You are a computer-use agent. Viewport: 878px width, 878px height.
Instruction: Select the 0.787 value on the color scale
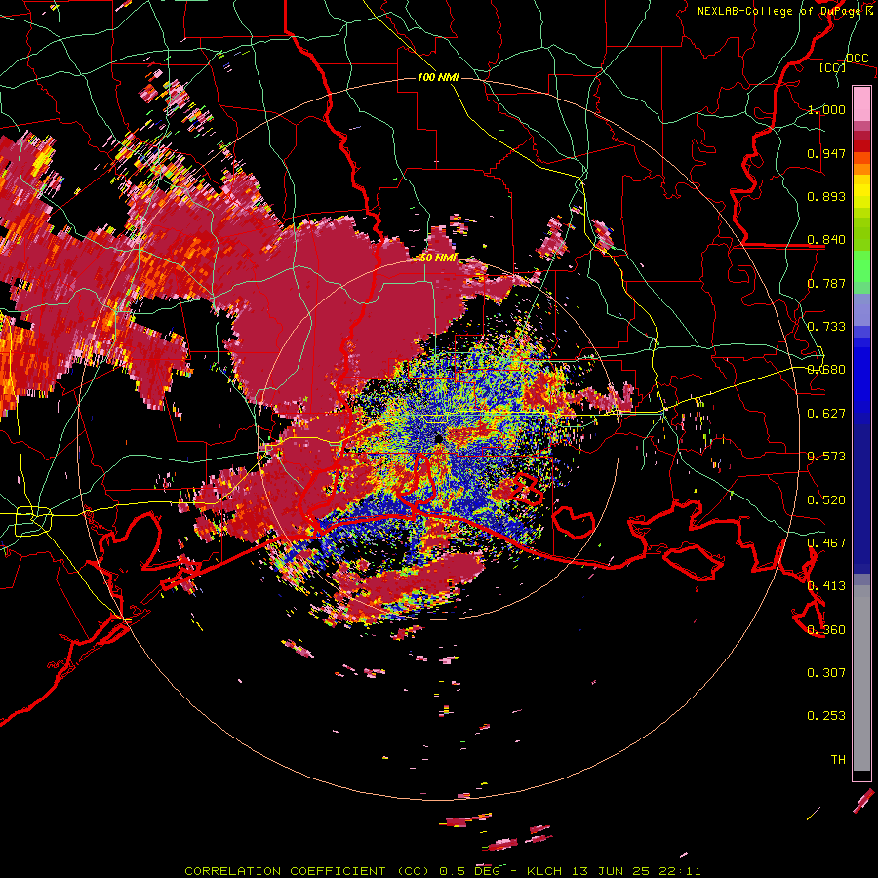826,283
